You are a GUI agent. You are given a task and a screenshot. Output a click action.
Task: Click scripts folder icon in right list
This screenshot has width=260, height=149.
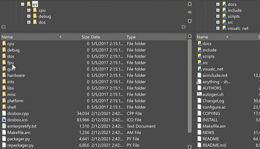tap(200, 56)
